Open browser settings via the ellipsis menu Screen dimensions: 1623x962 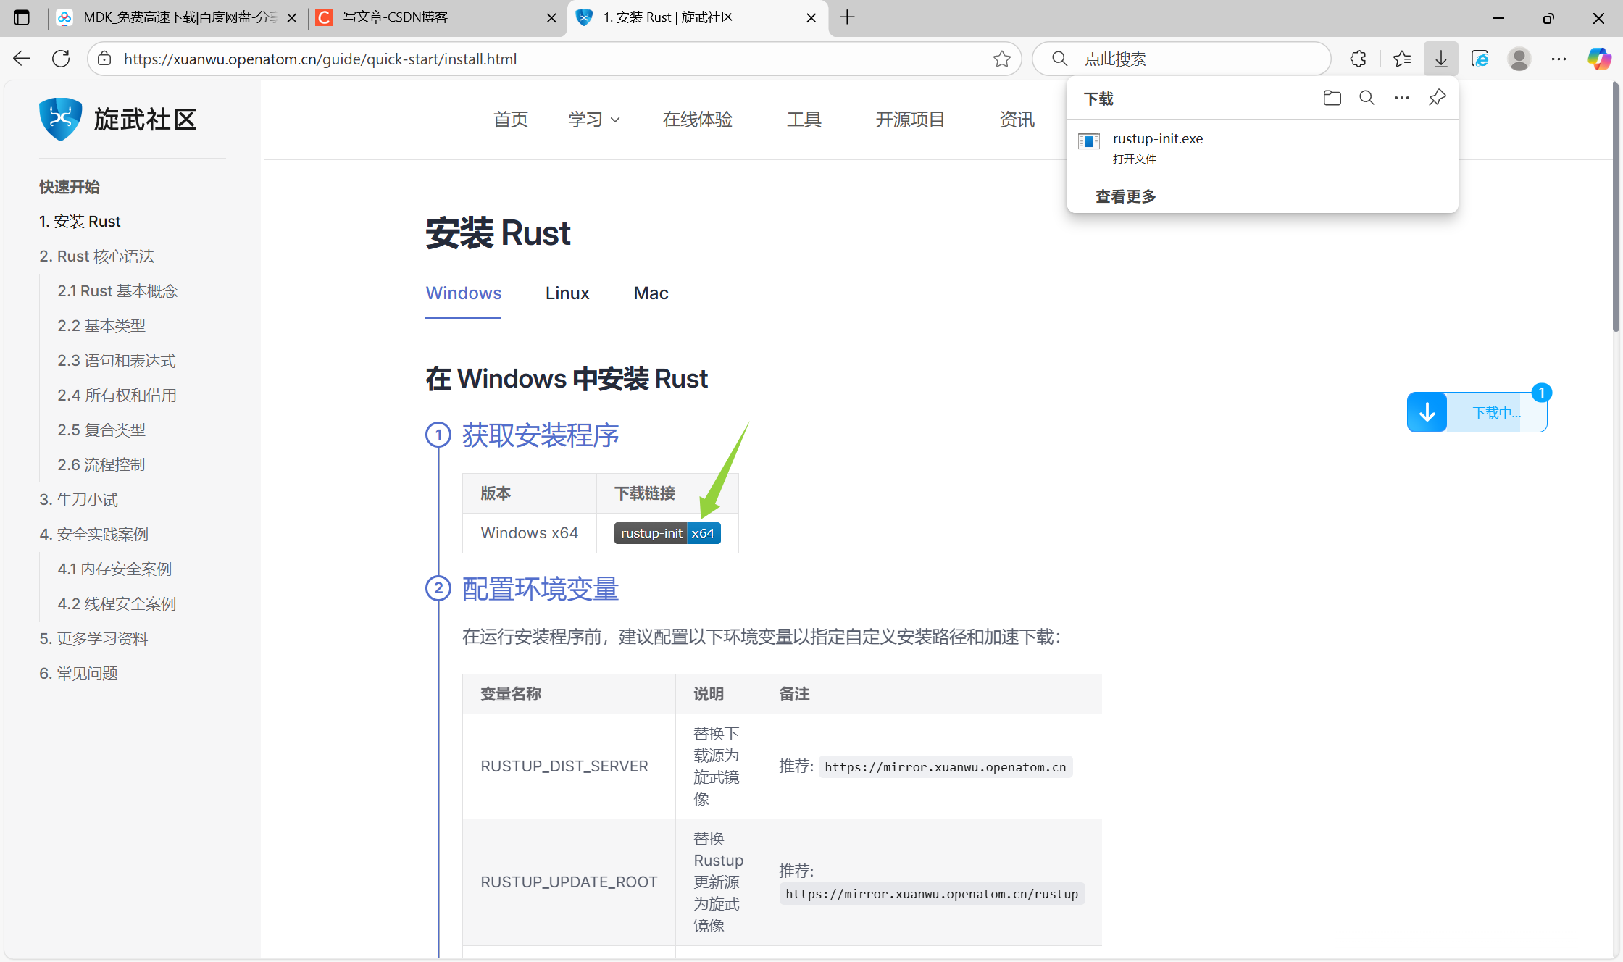[1559, 59]
